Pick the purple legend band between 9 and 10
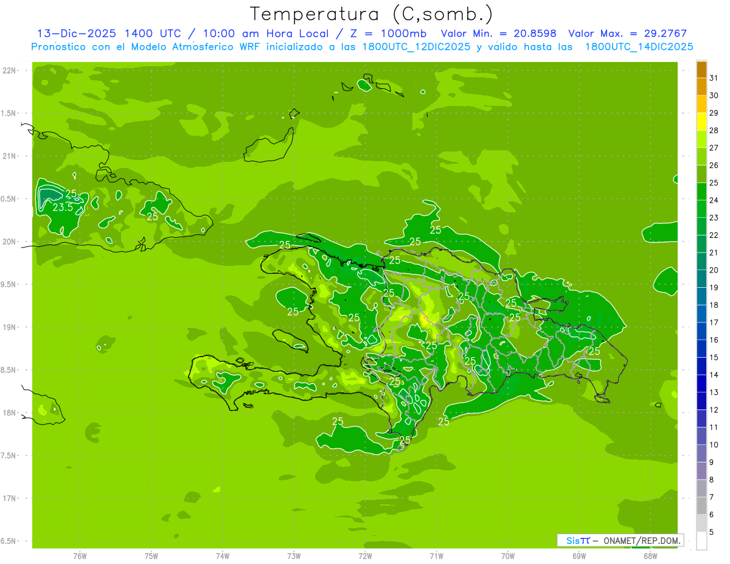The height and width of the screenshot is (564, 730). click(701, 453)
